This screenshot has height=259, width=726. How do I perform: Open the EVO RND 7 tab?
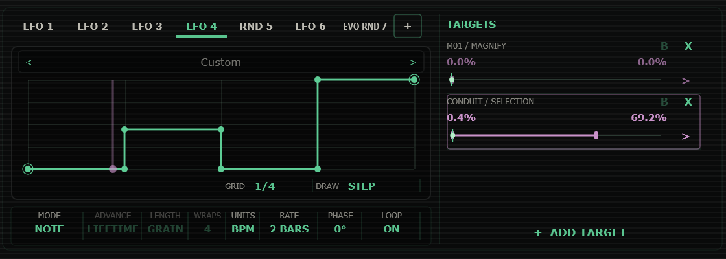point(365,27)
